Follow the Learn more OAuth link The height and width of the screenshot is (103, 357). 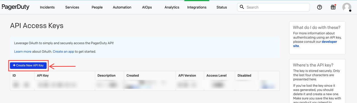click(x=23, y=51)
